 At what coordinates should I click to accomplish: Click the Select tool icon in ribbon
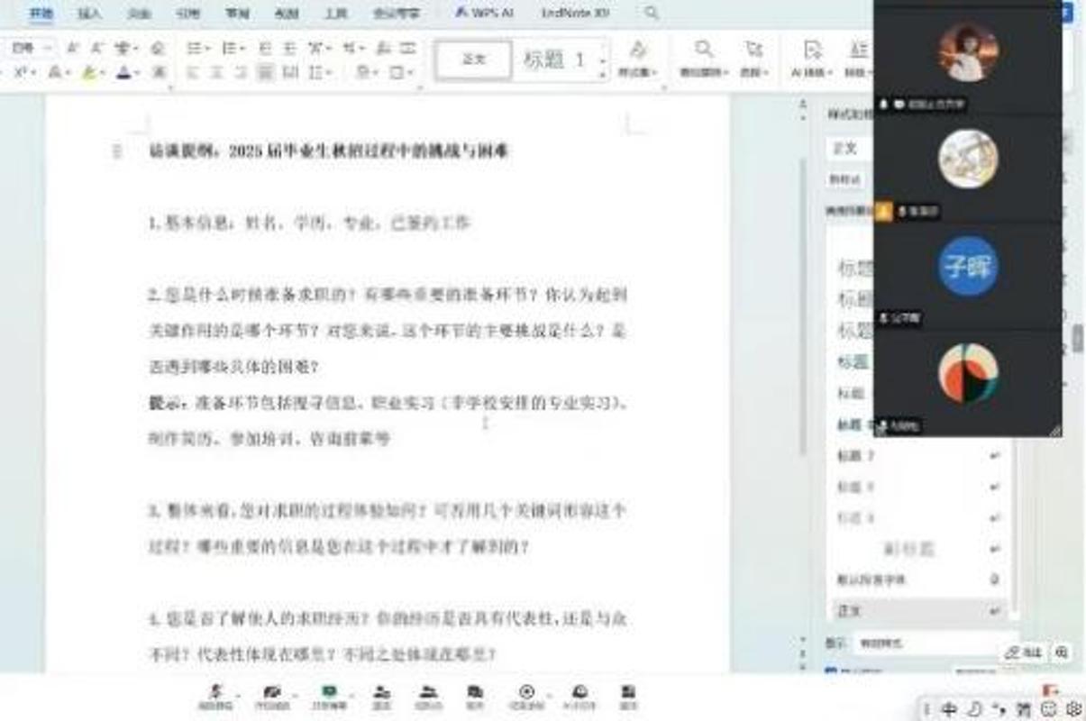[753, 56]
